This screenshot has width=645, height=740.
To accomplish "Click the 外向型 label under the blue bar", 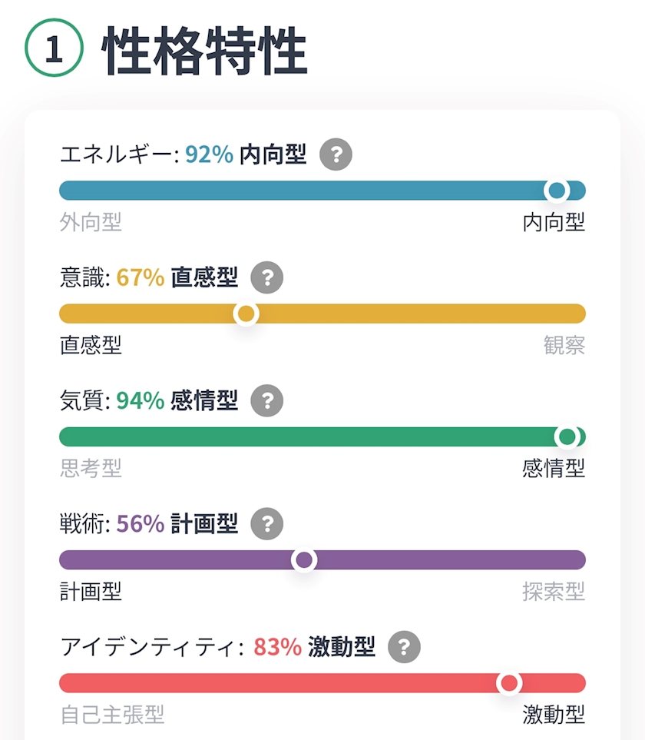I will [91, 223].
